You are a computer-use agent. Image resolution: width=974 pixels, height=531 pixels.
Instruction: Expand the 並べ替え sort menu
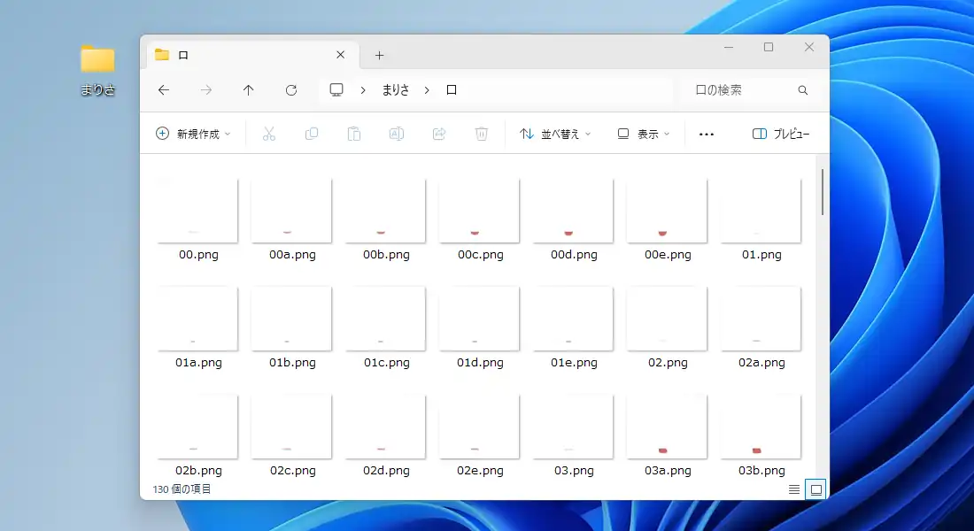[x=555, y=134]
